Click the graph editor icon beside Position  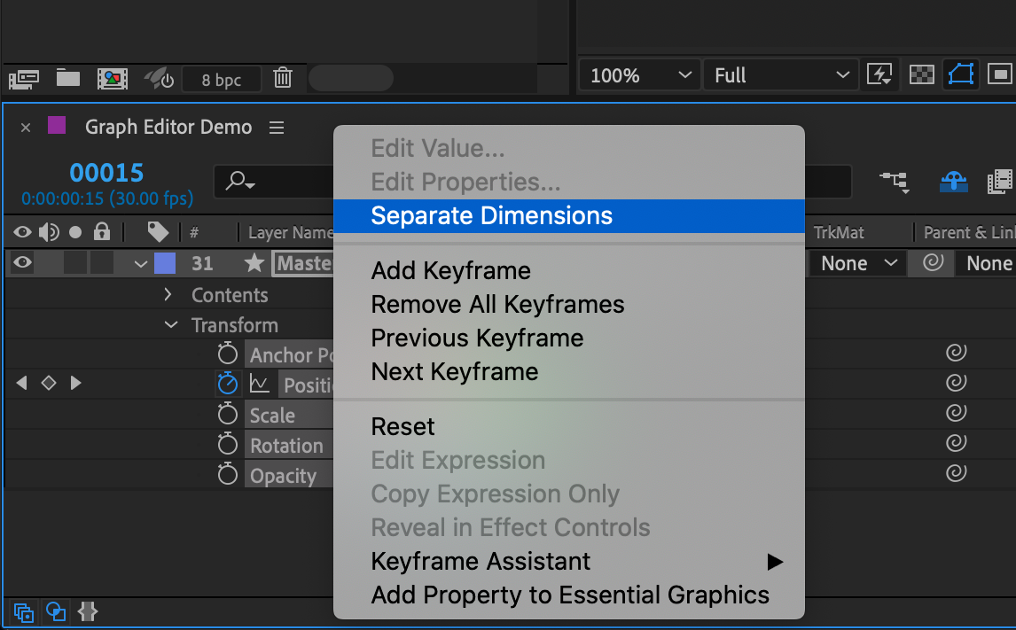click(260, 383)
